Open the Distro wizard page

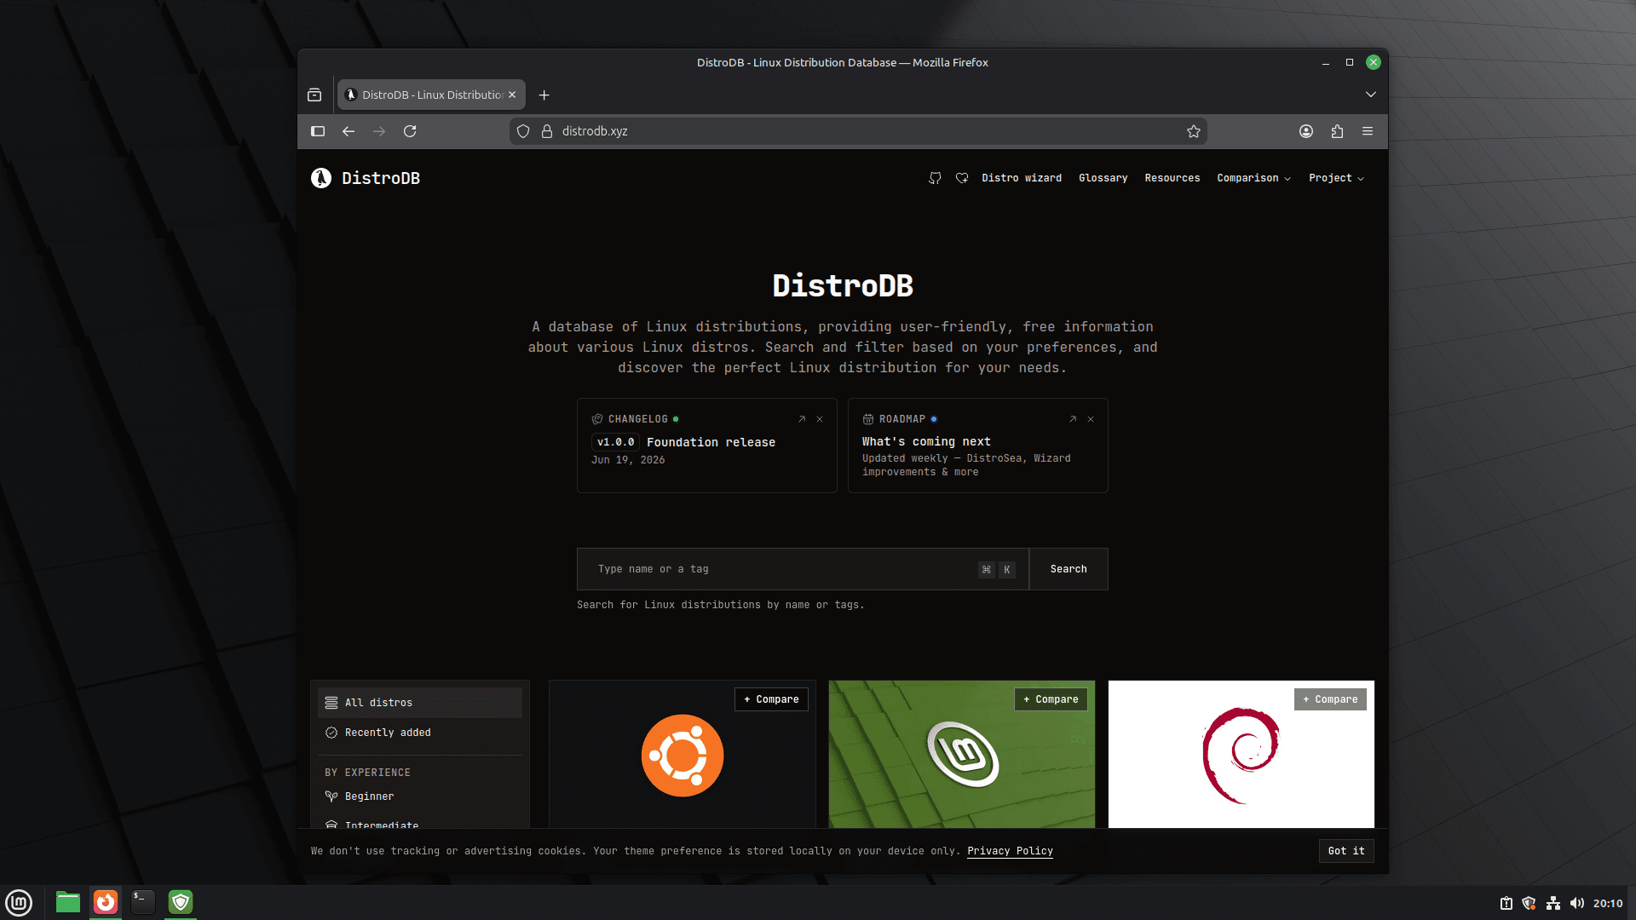click(x=1022, y=178)
